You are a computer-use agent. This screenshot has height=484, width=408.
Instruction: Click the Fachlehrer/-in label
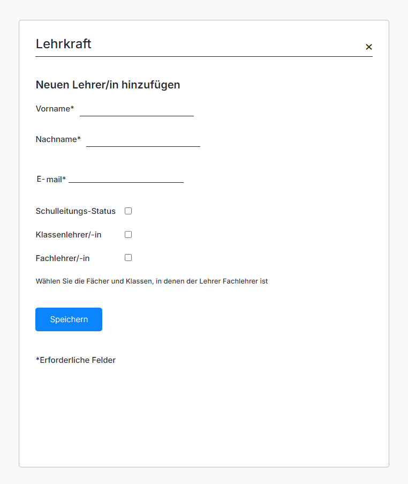click(63, 258)
